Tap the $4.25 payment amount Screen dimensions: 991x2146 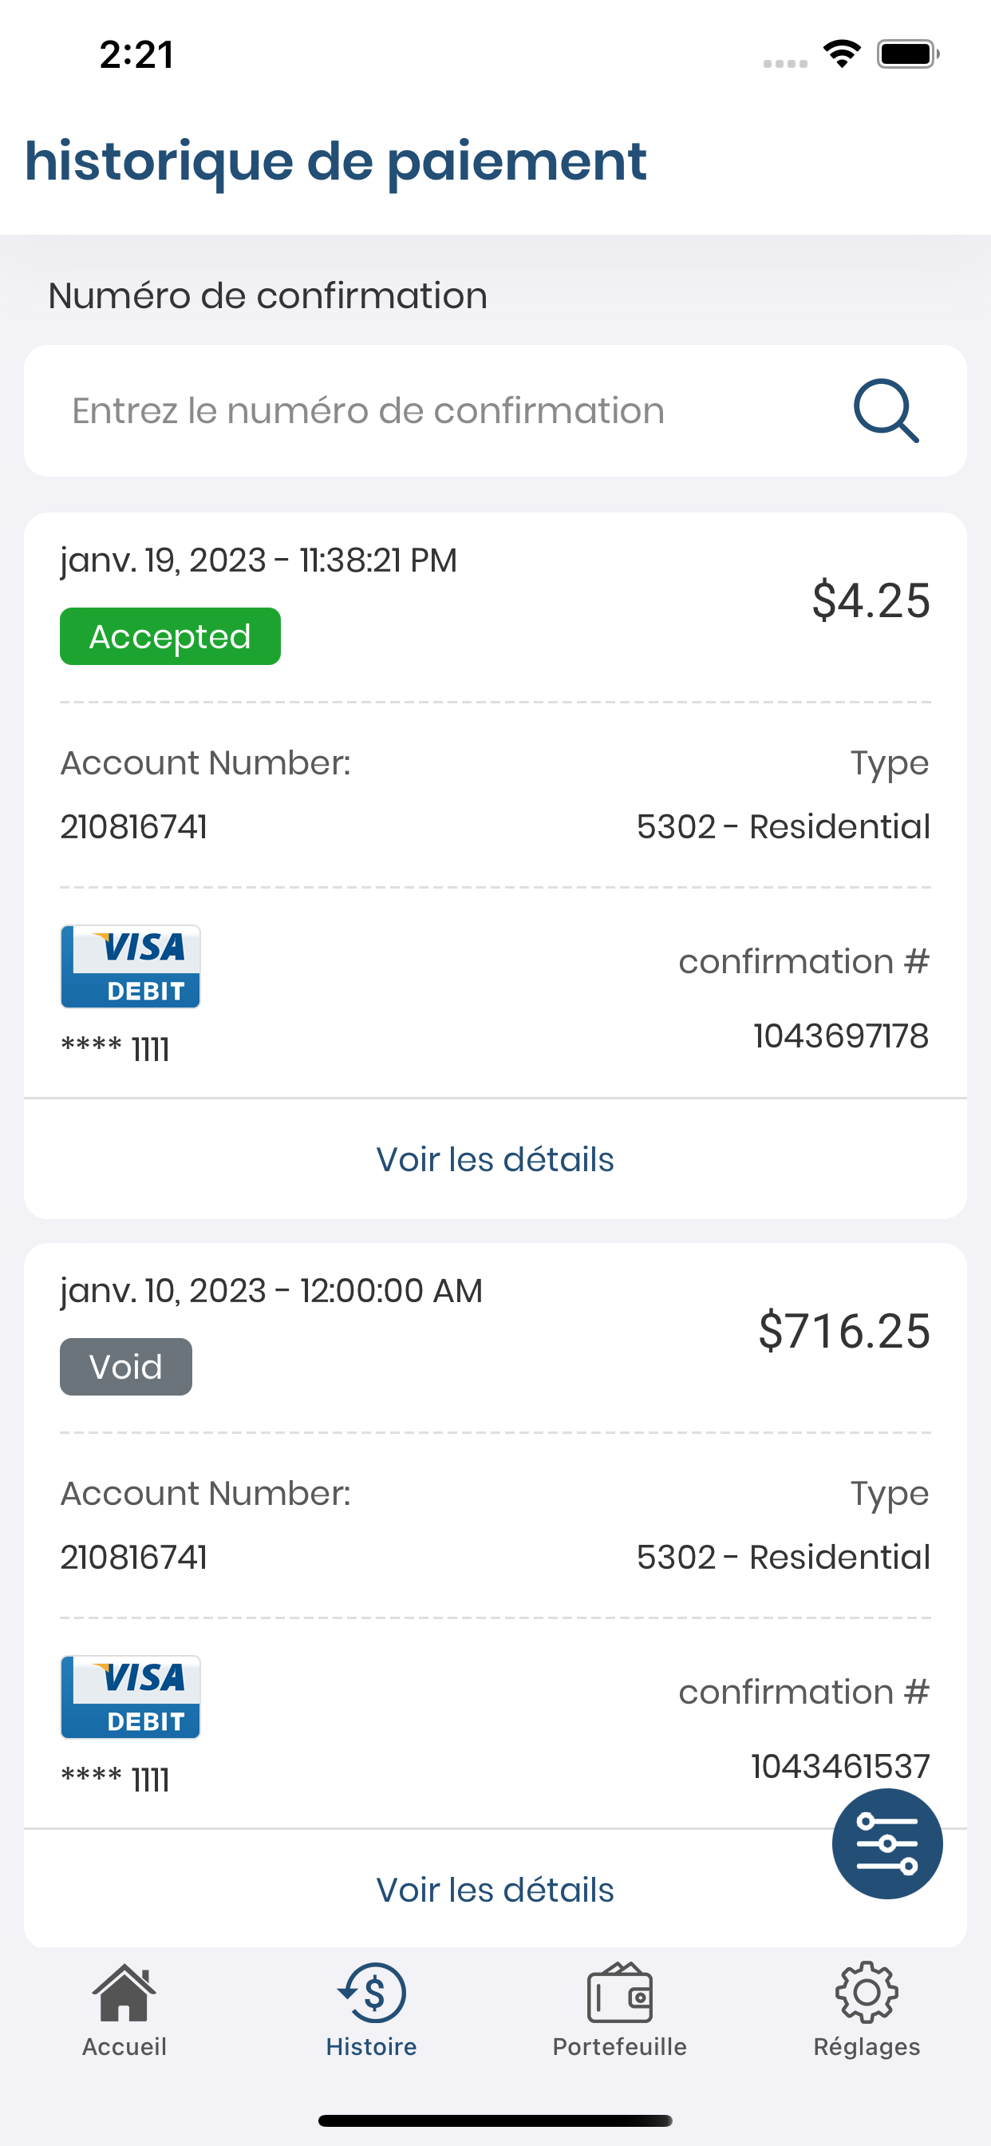[x=871, y=600]
